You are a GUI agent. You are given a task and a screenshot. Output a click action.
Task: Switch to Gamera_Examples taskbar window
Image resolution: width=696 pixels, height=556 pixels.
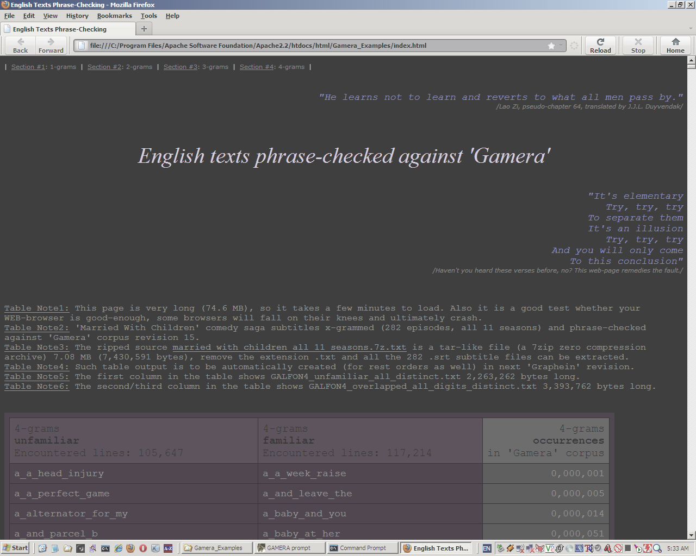[216, 548]
